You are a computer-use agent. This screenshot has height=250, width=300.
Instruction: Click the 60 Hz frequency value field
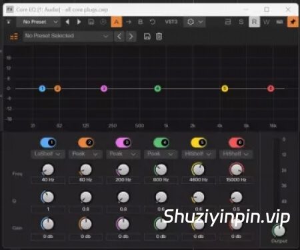pyautogui.click(x=86, y=180)
